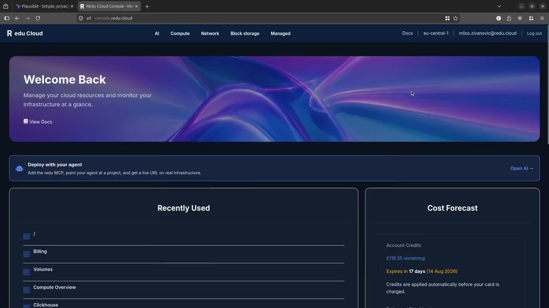Viewport: 549px width, 308px height.
Task: Open the uBlock Origin shield extension
Action: click(520, 18)
